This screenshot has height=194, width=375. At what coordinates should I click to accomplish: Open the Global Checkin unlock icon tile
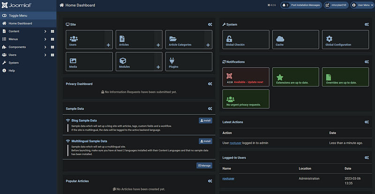[x=246, y=40]
